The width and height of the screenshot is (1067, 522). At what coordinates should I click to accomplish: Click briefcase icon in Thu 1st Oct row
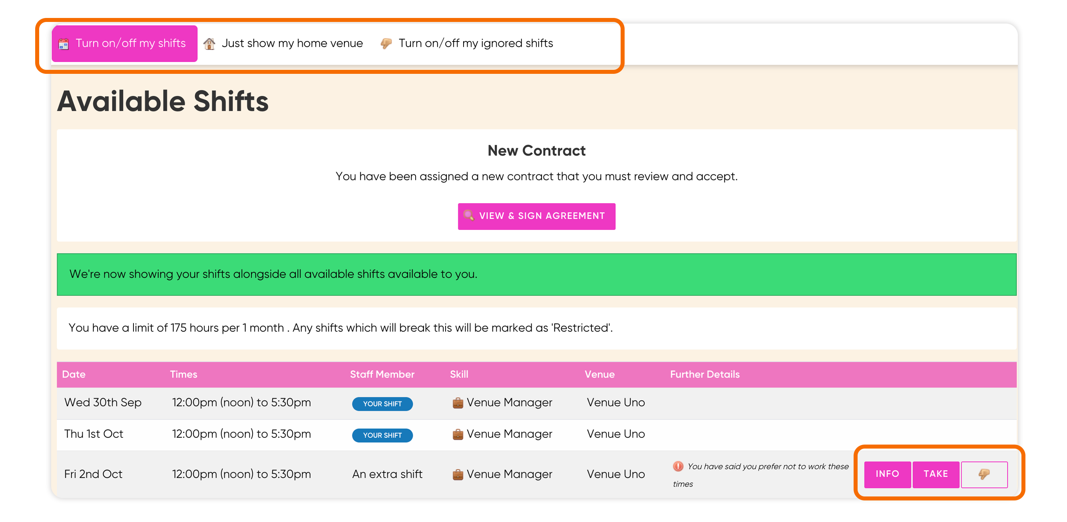point(458,434)
